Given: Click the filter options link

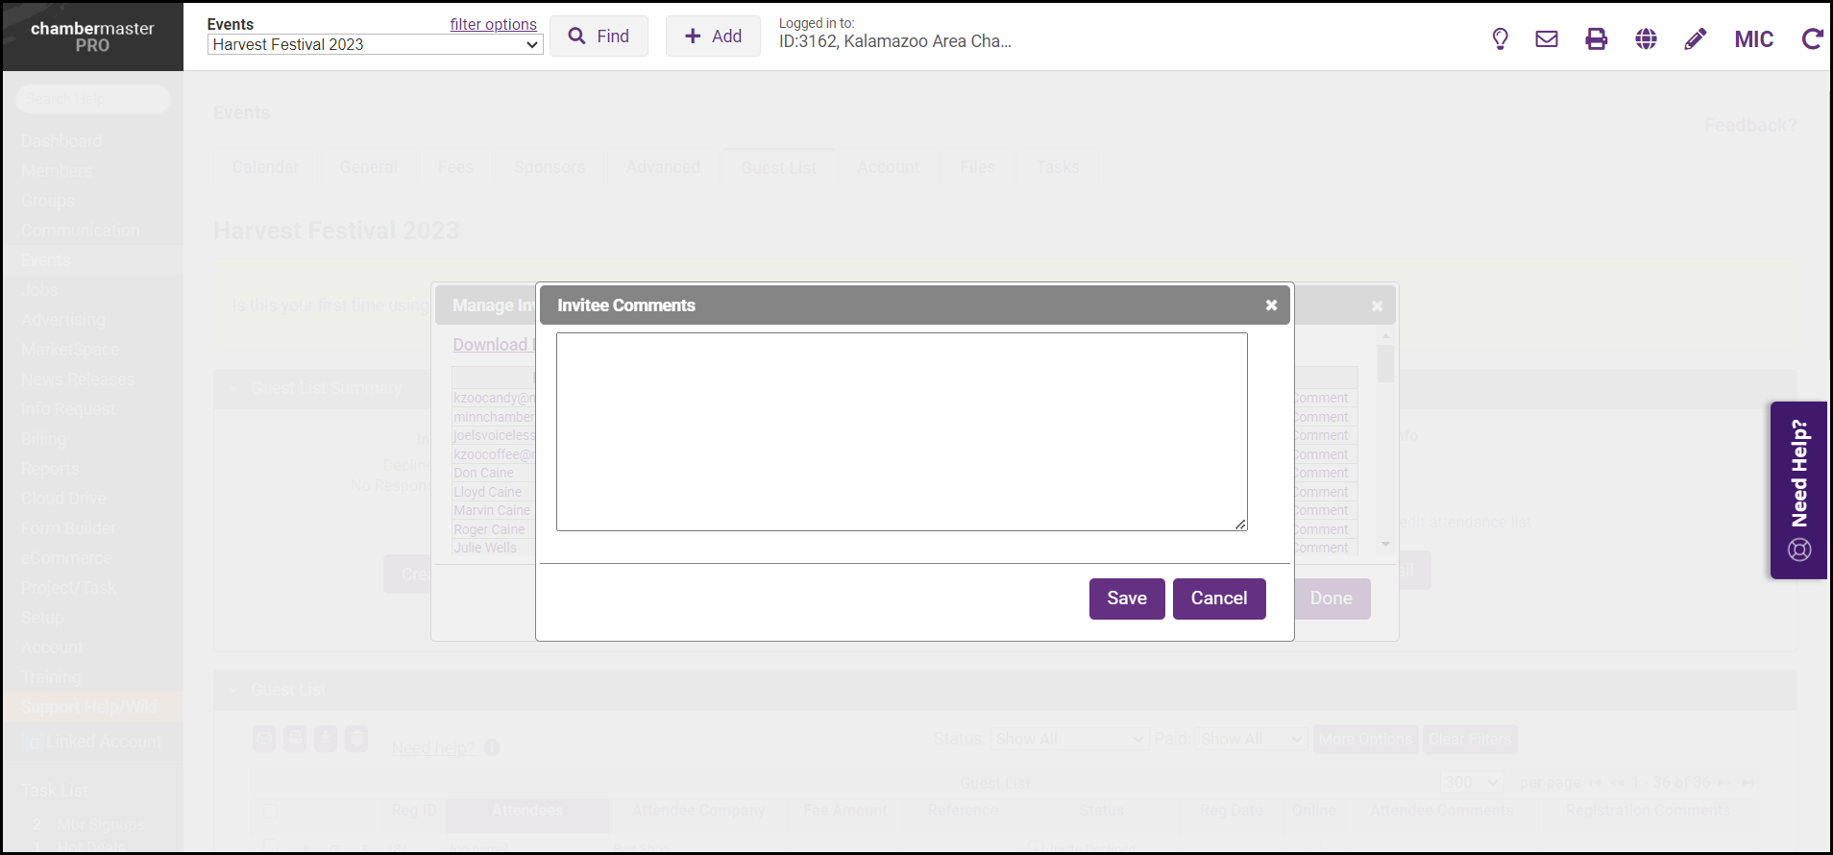Looking at the screenshot, I should [493, 24].
